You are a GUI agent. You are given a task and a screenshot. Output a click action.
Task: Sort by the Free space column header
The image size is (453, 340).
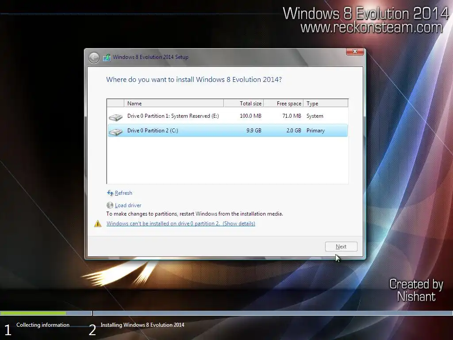pyautogui.click(x=284, y=103)
